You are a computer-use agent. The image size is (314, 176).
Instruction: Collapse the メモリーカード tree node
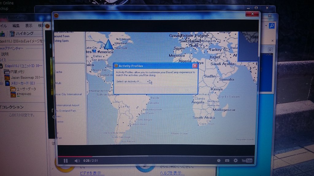[x=2, y=83]
